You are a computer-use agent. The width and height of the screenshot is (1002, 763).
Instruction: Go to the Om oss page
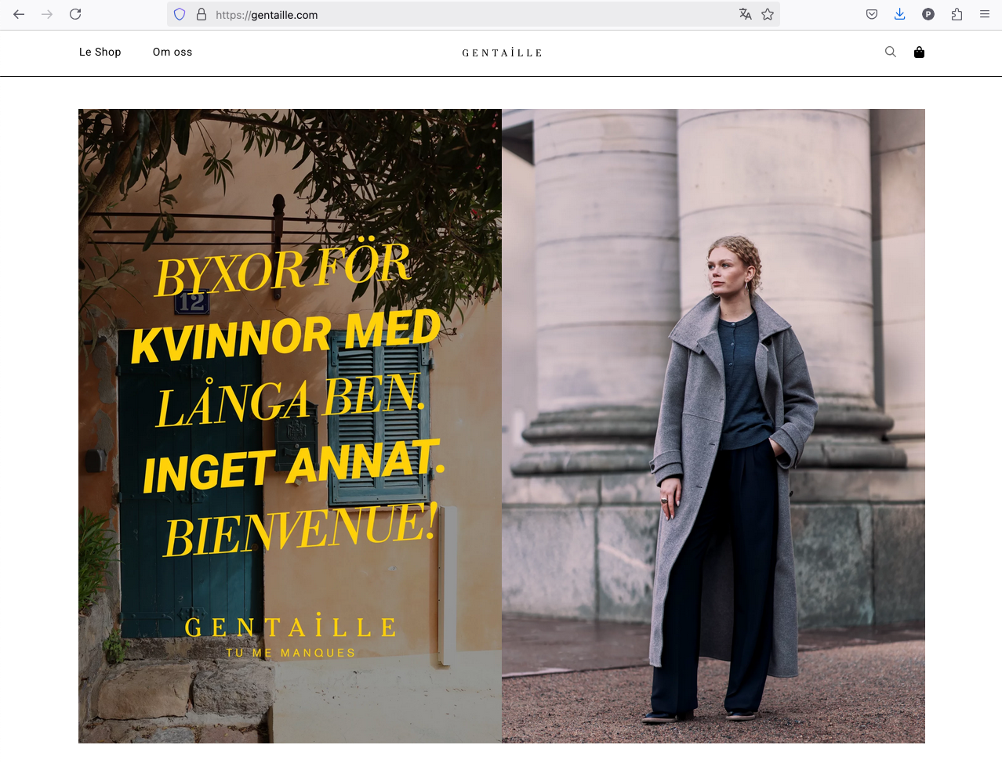pyautogui.click(x=172, y=52)
